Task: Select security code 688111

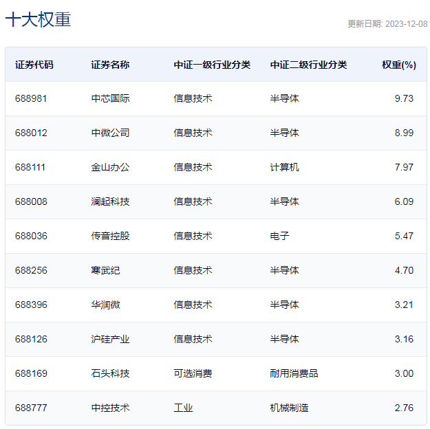Action: pos(30,167)
